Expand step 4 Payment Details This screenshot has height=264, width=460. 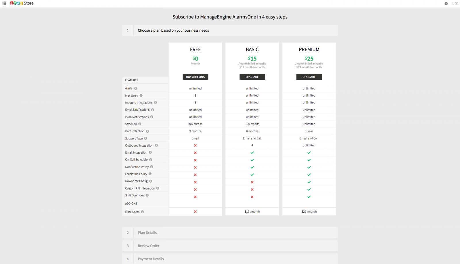click(230, 259)
